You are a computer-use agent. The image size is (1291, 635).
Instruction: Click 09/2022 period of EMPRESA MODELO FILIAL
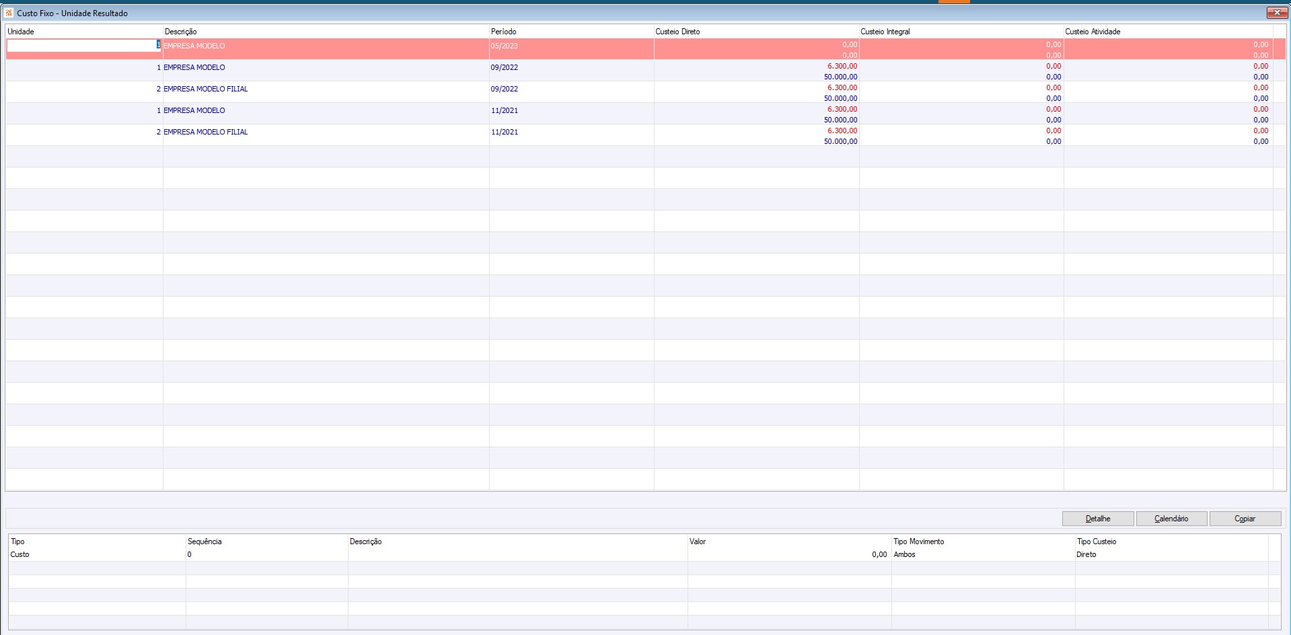point(505,89)
